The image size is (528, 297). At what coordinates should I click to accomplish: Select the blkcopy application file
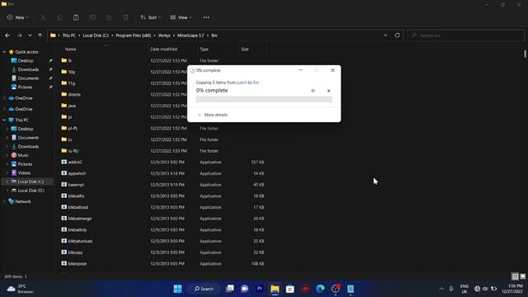(x=75, y=252)
